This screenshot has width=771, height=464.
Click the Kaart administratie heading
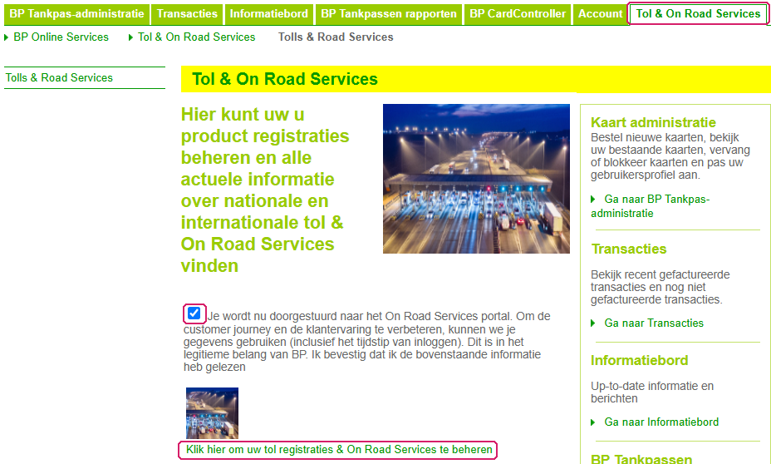point(653,122)
